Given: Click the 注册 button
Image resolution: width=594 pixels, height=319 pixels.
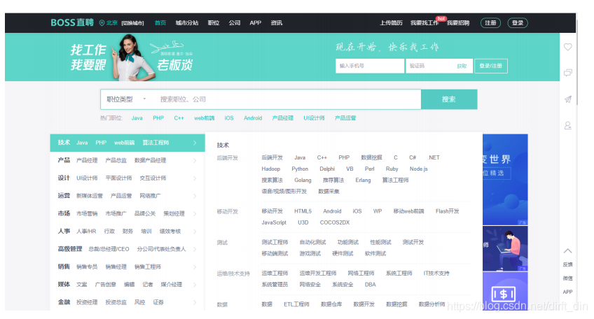Looking at the screenshot, I should point(490,22).
